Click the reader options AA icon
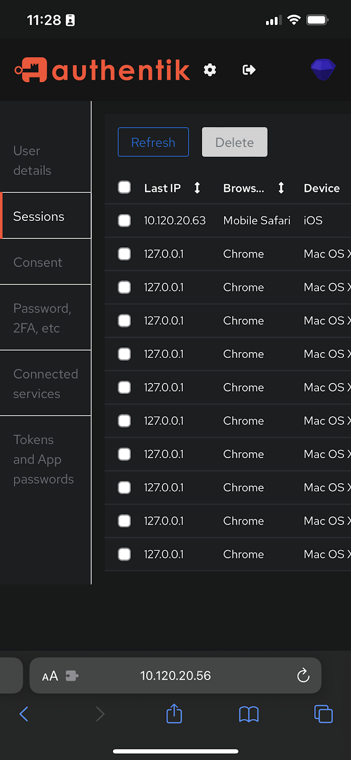This screenshot has width=351, height=760. [50, 675]
